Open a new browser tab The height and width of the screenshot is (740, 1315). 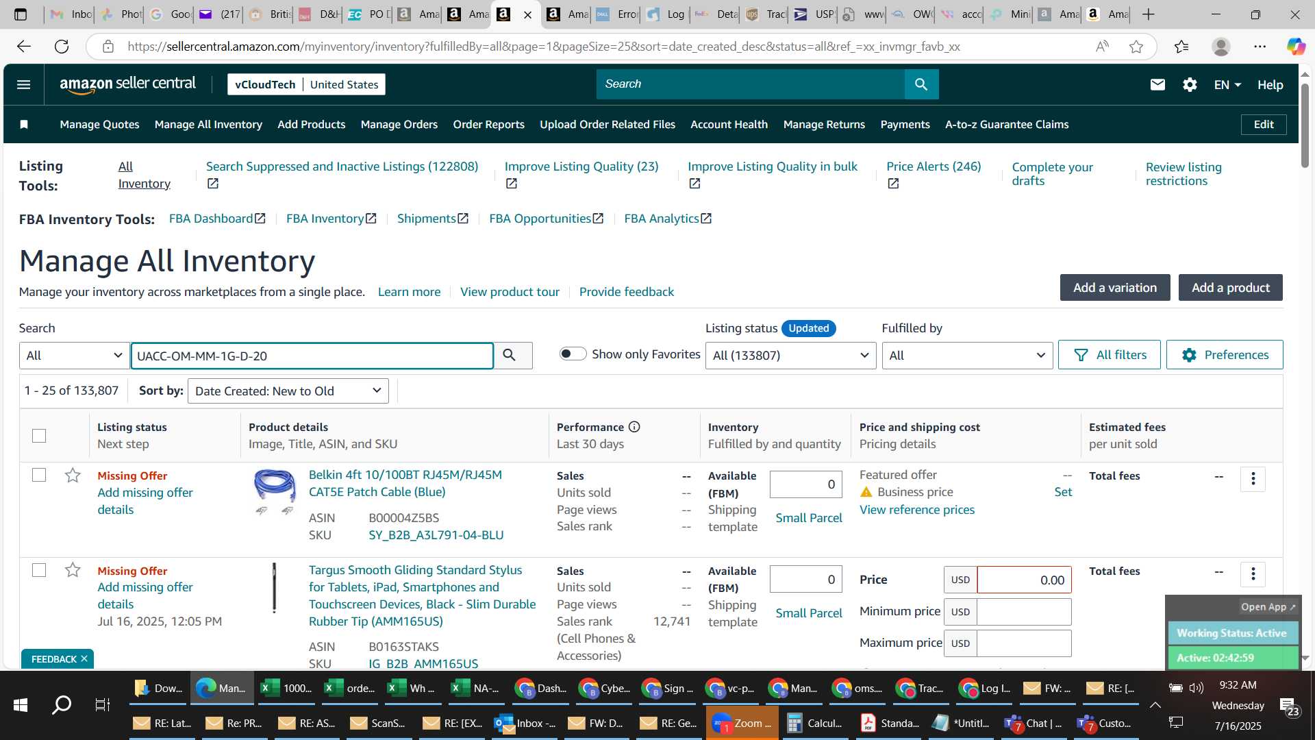(x=1149, y=14)
